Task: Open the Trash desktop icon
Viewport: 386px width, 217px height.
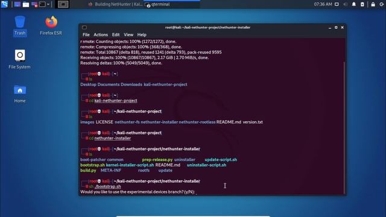Action: point(20,25)
